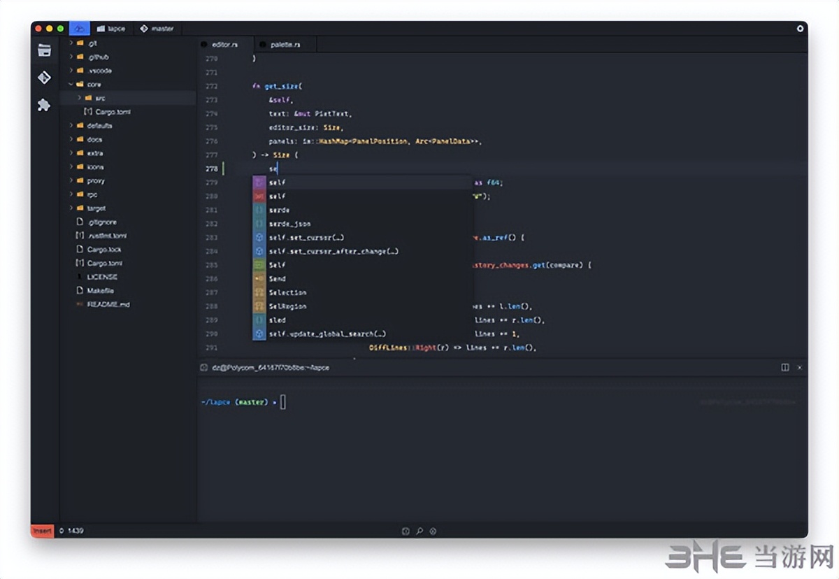Screen dimensions: 839x579
Task: Click the icon beside sled suggestion
Action: pos(259,320)
